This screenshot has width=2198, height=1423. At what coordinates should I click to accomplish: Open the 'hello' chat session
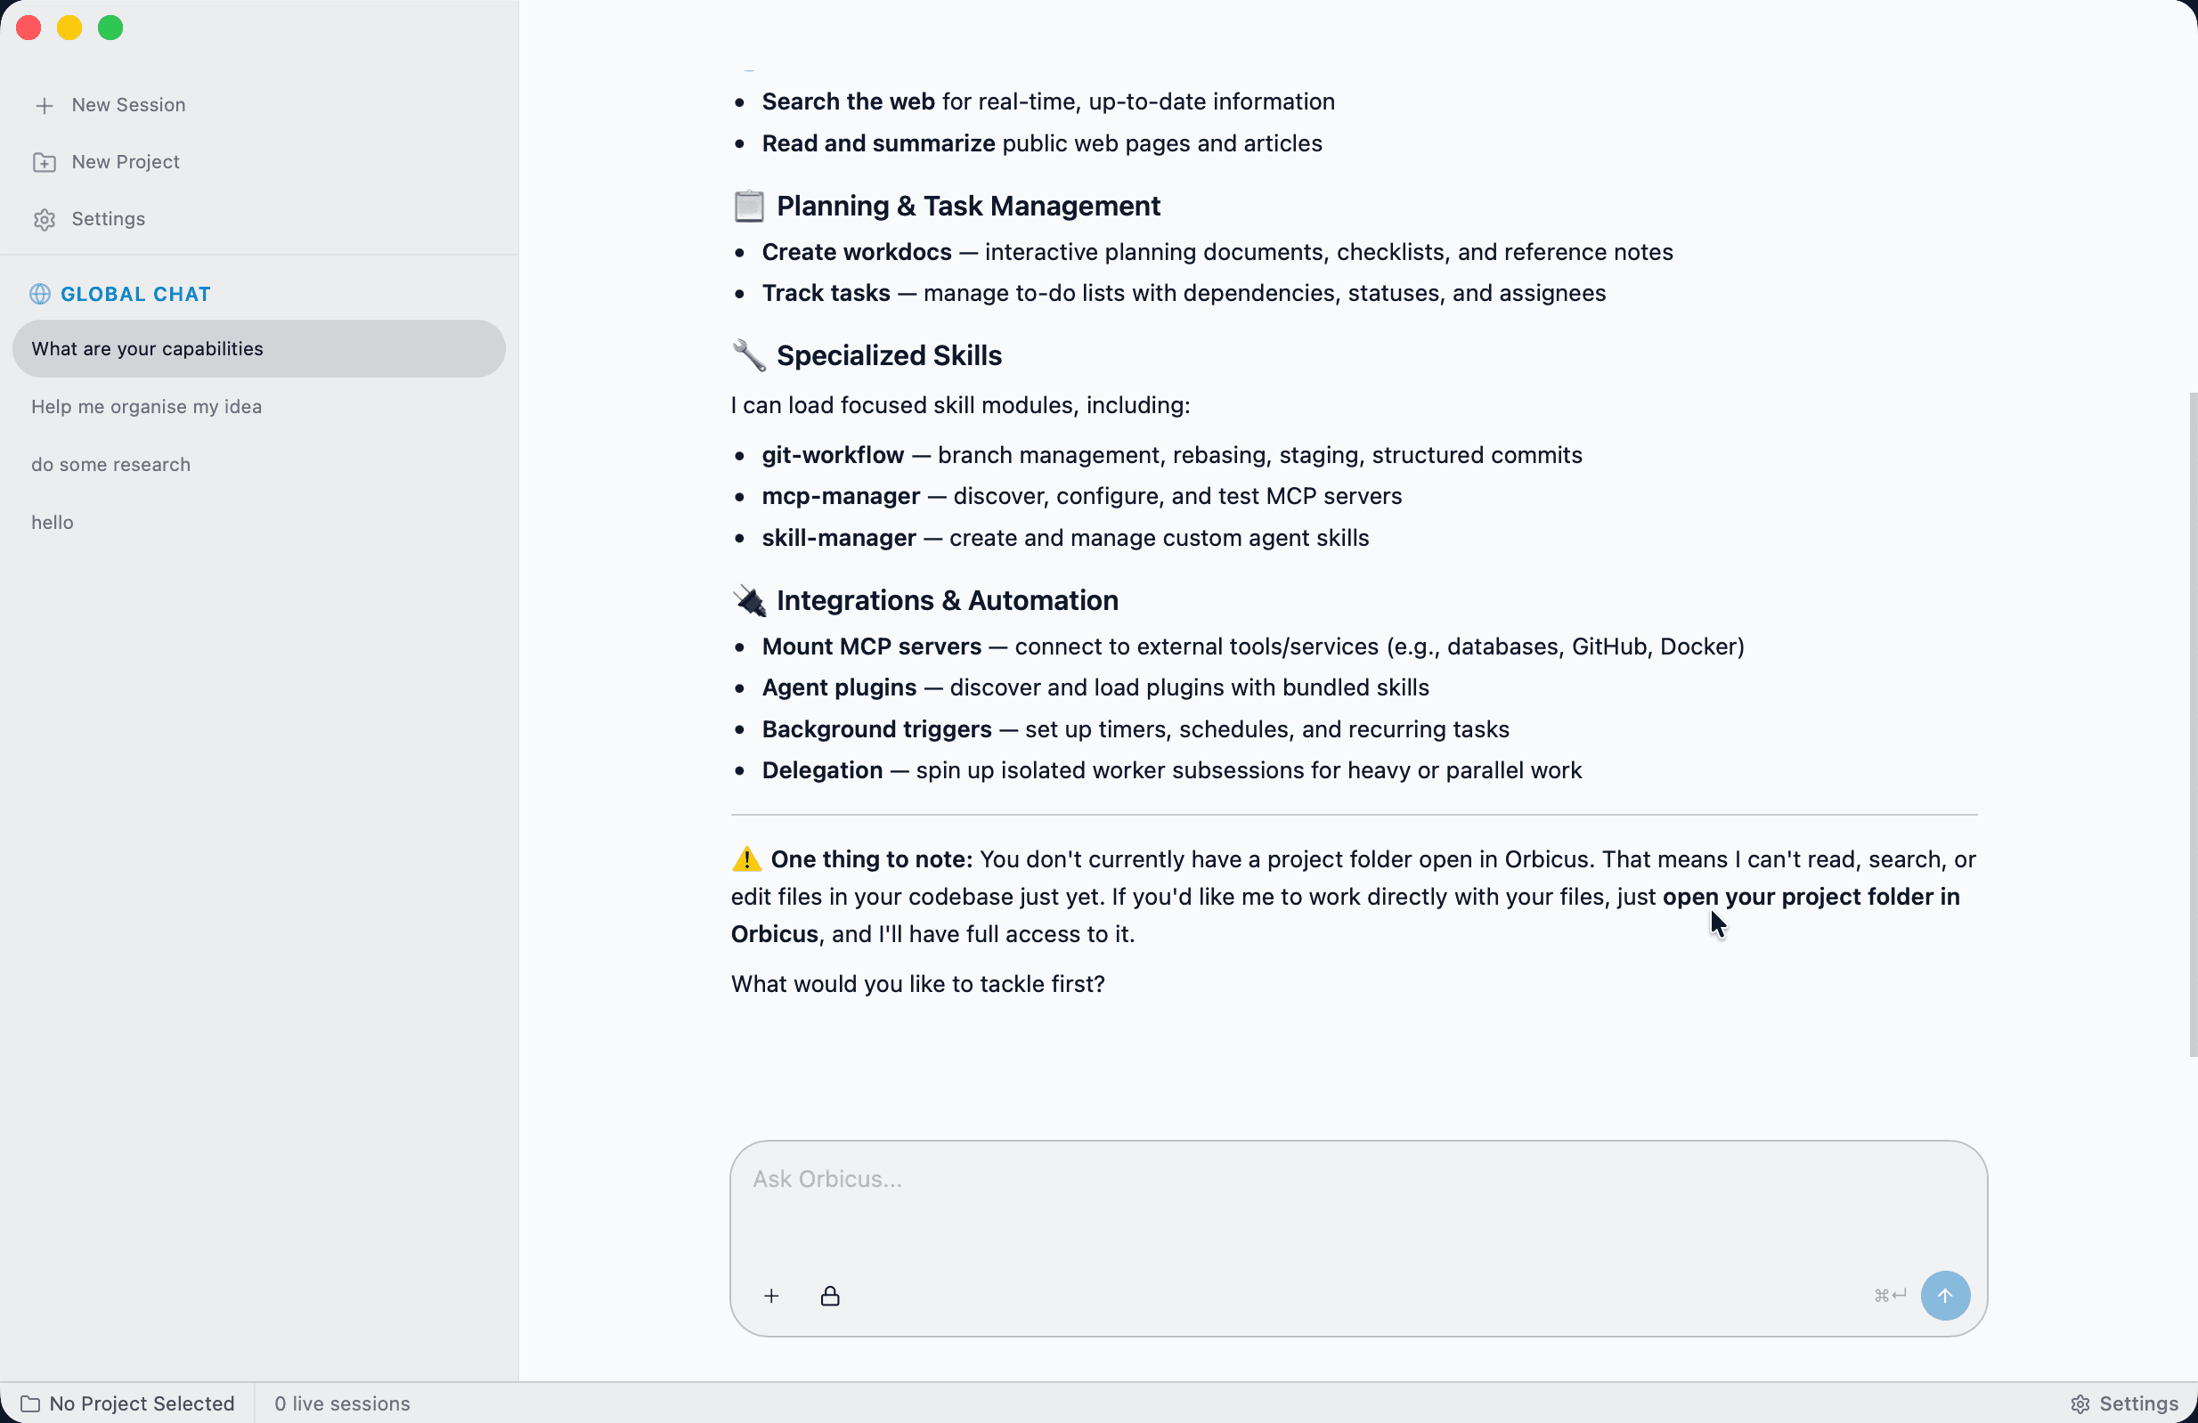click(x=258, y=523)
